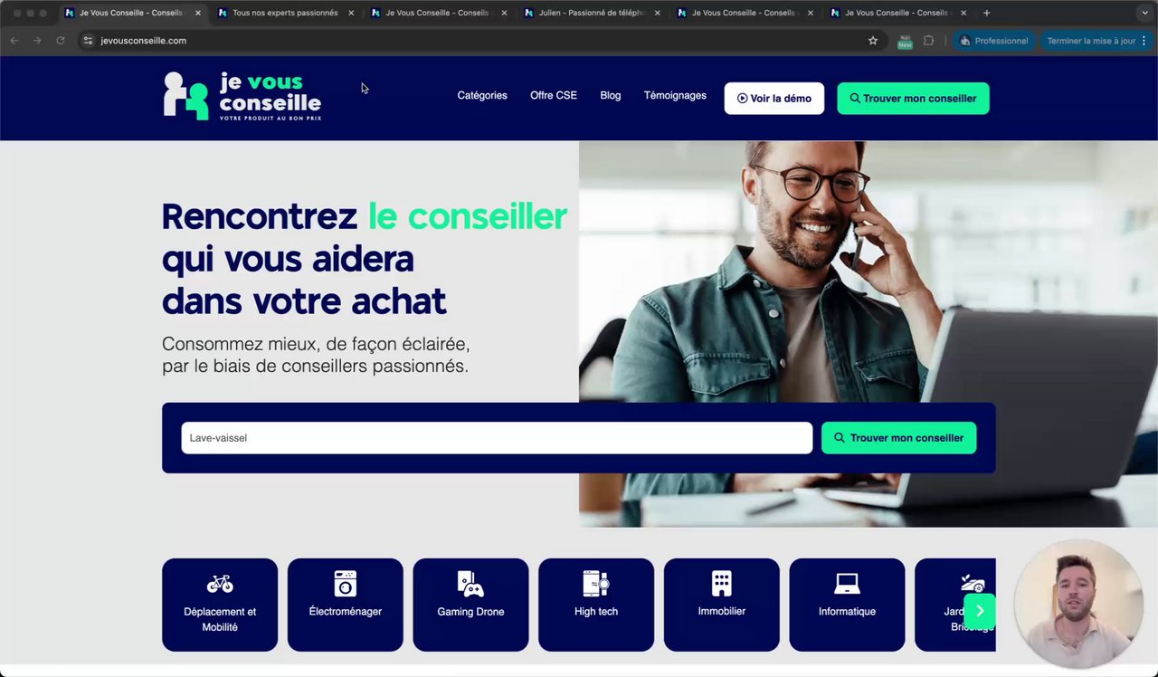Select the Informatique laptop category

pyautogui.click(x=847, y=605)
